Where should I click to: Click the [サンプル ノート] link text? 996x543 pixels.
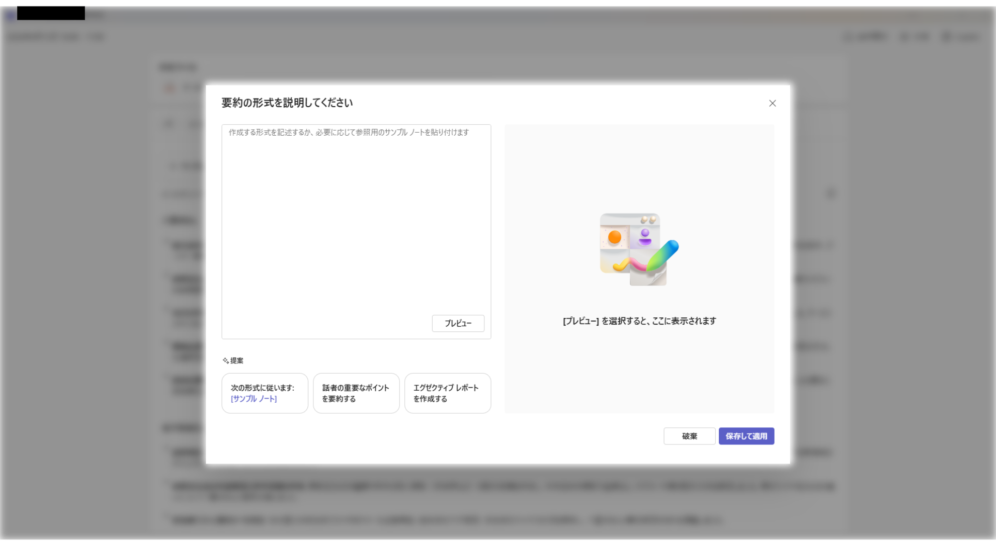pyautogui.click(x=254, y=399)
